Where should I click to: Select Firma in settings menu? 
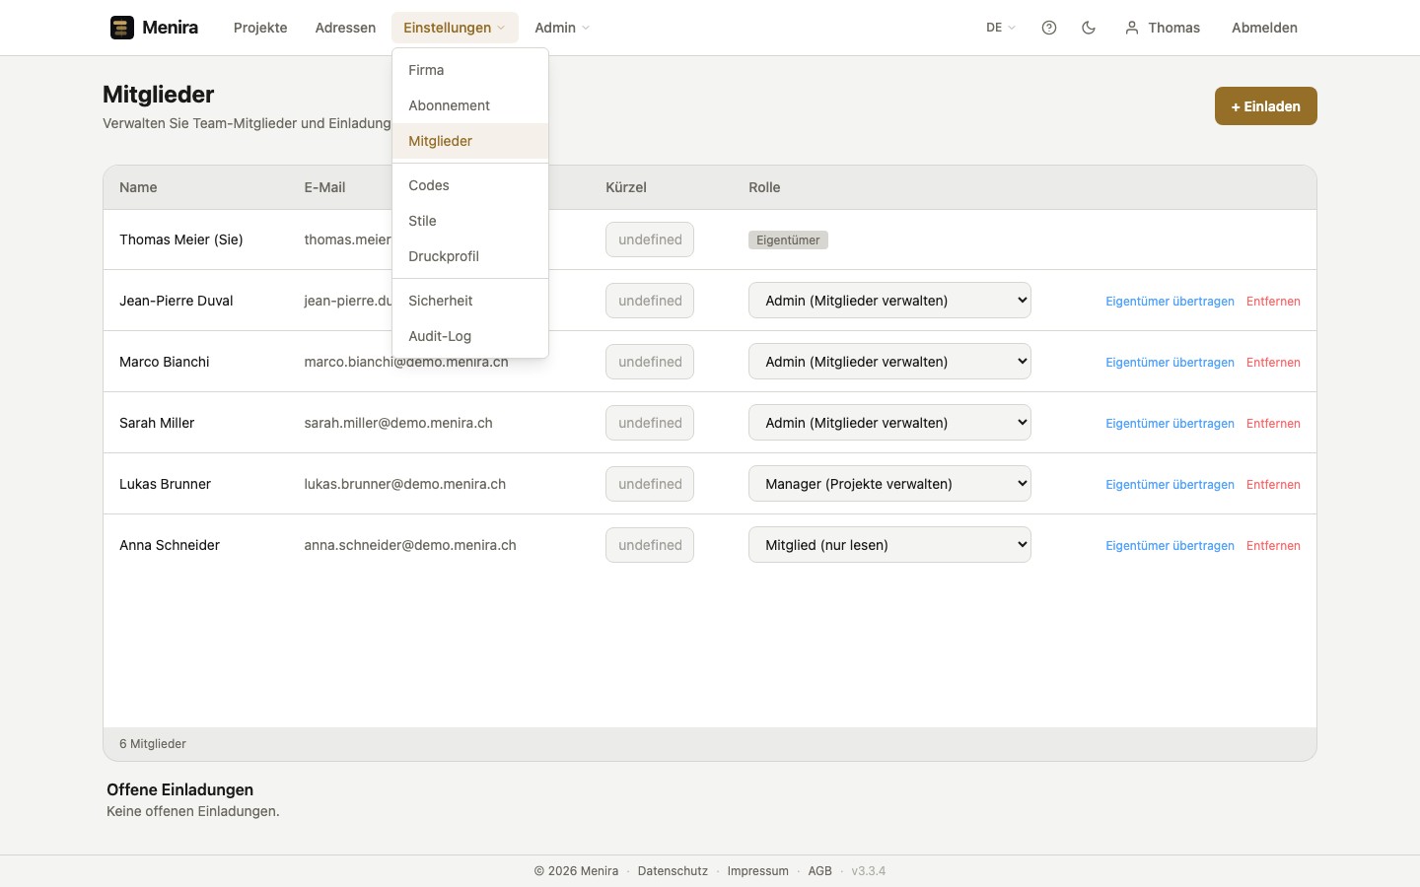tap(470, 70)
